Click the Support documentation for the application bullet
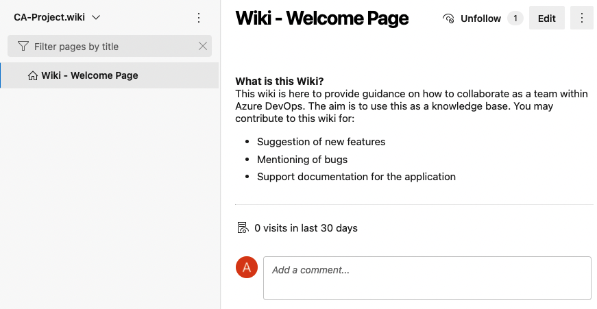 click(x=356, y=177)
